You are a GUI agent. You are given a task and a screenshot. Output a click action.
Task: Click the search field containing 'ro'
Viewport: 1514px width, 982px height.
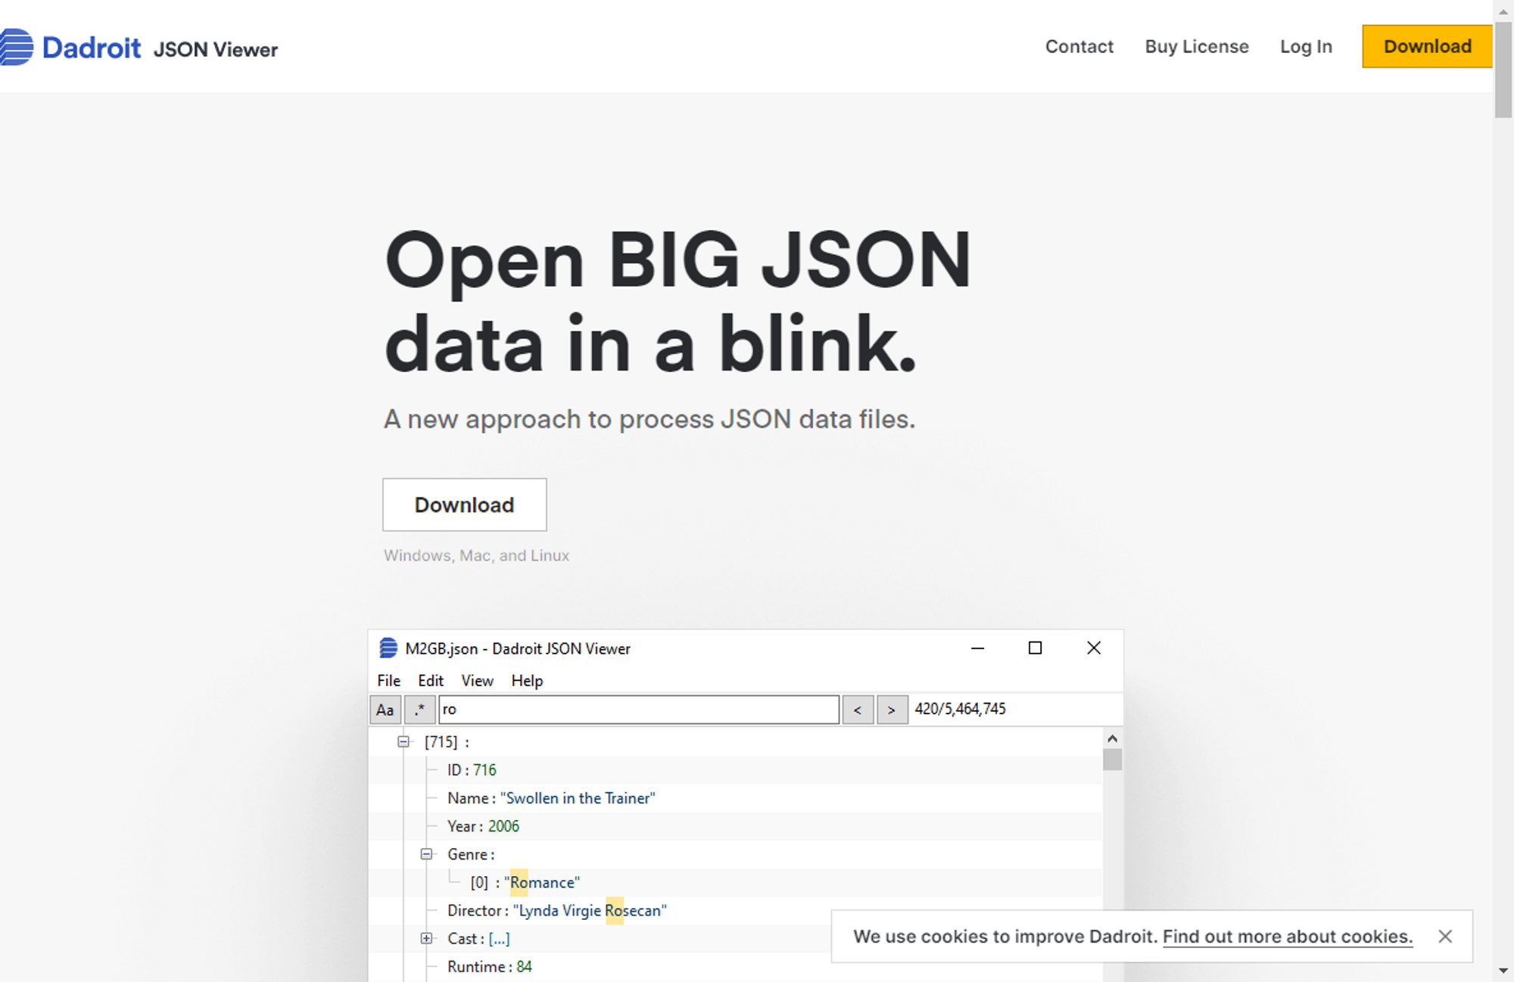[639, 710]
